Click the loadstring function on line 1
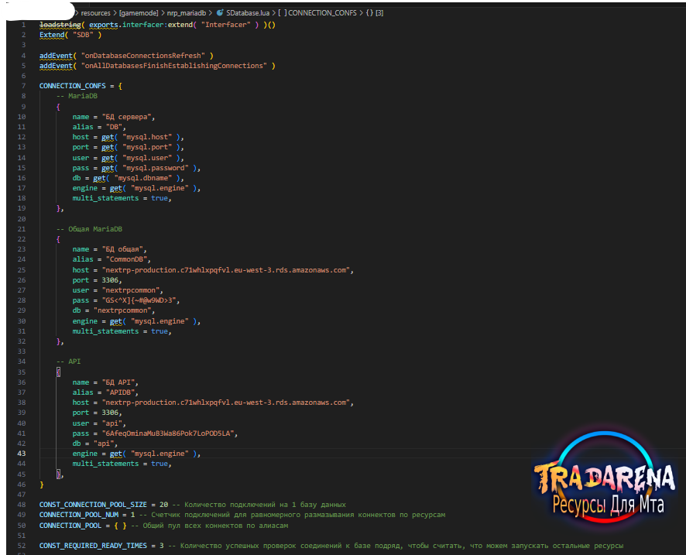The width and height of the screenshot is (686, 555). click(x=60, y=25)
